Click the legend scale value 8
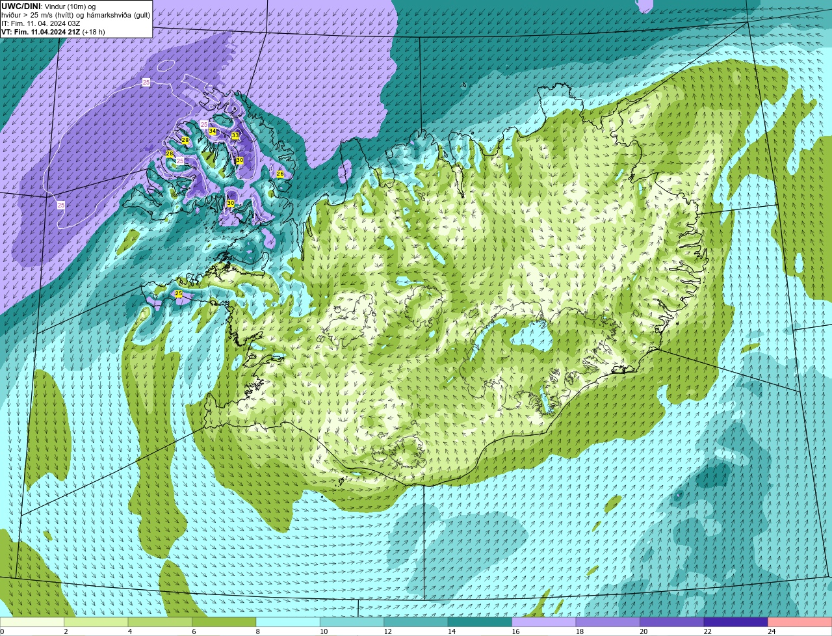832x636 pixels. click(257, 631)
